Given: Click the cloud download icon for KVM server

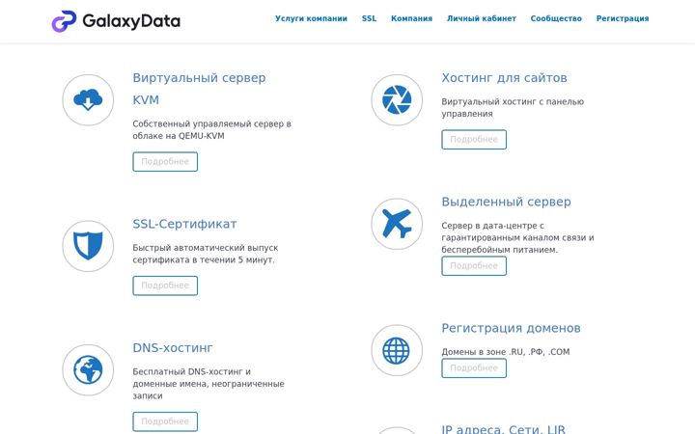Looking at the screenshot, I should pyautogui.click(x=88, y=99).
